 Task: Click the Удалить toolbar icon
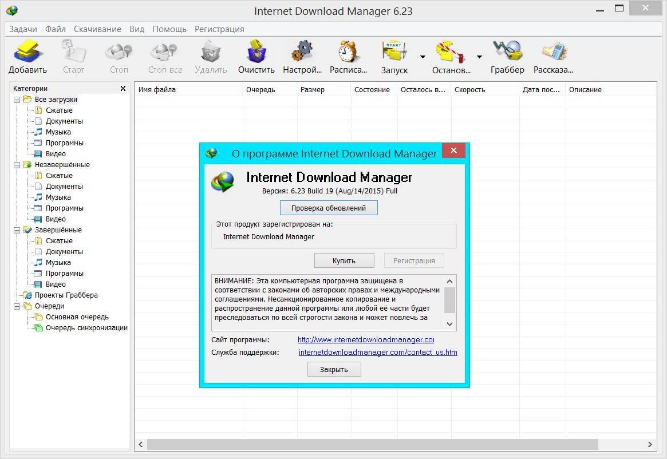click(x=211, y=51)
